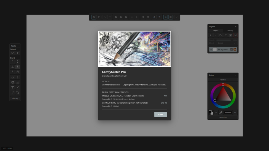Select the paint bucket fill tool

(x=13, y=77)
